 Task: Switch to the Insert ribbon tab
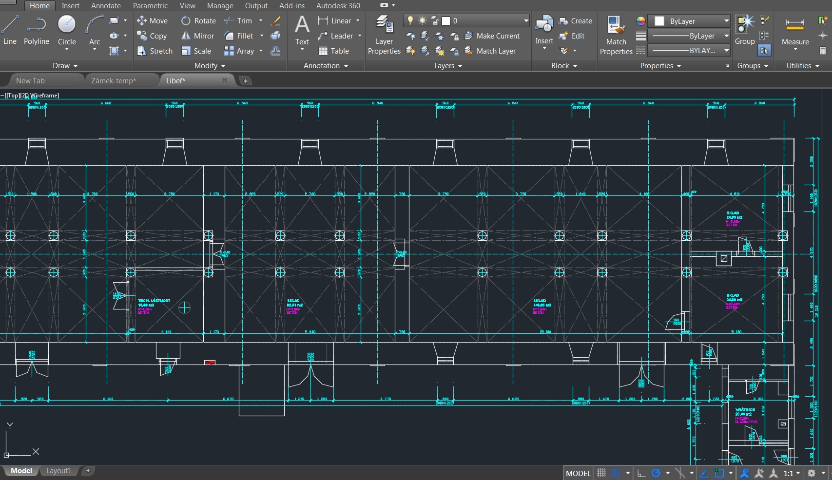70,5
